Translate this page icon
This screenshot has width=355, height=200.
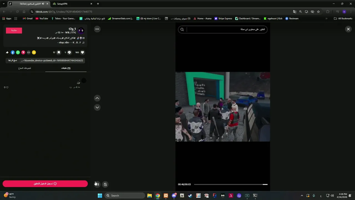tap(295, 12)
